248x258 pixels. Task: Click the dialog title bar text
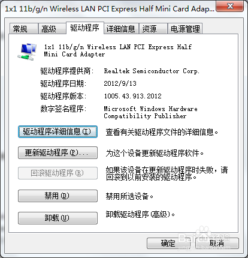point(110,9)
